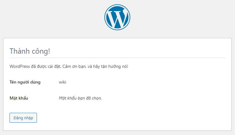This screenshot has height=135, width=235.
Task: Select the "Thành công!" heading text
Action: tap(30, 51)
